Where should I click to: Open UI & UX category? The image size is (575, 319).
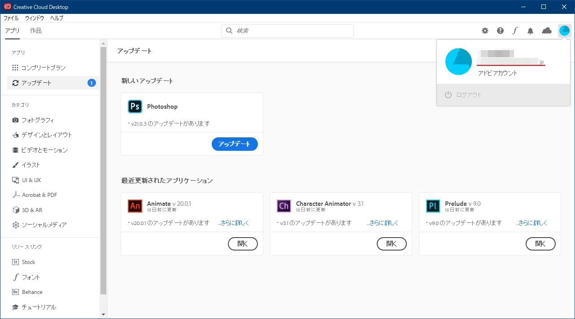[x=26, y=180]
